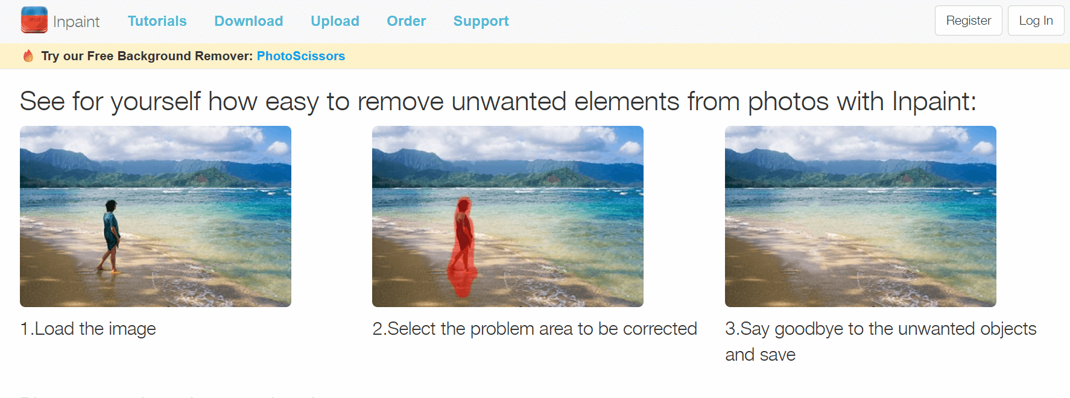This screenshot has height=398, width=1070.
Task: Click the 'Load the image' caption
Action: click(x=87, y=329)
